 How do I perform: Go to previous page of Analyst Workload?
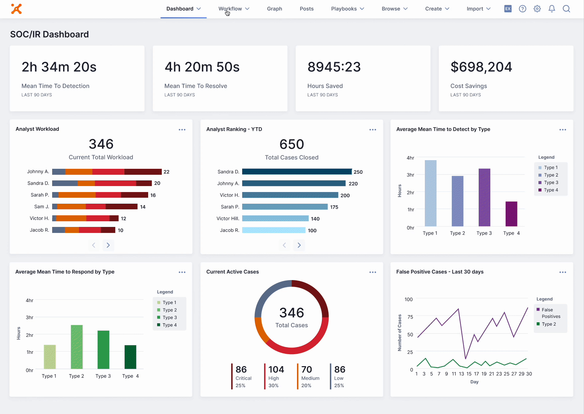(x=94, y=245)
